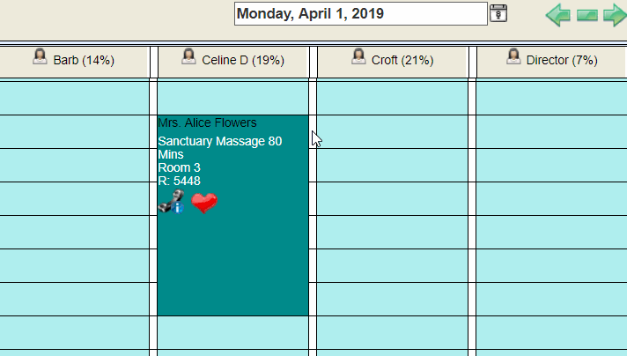
Task: Select the first empty time slot under Barb
Action: point(74,98)
